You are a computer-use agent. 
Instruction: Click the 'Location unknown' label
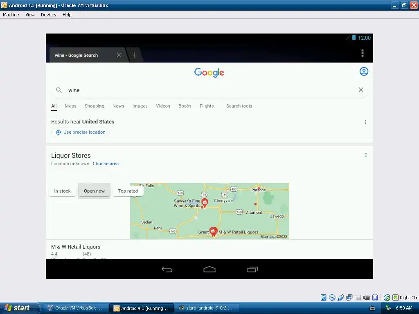tap(70, 164)
